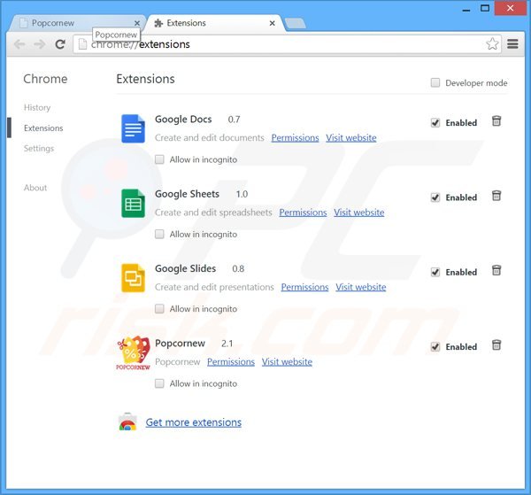Visit the Popcornew website
Image resolution: width=531 pixels, height=495 pixels.
click(287, 362)
